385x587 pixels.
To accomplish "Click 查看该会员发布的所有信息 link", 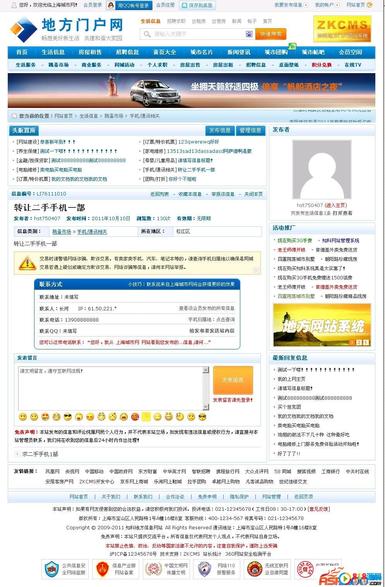I will 207,308.
